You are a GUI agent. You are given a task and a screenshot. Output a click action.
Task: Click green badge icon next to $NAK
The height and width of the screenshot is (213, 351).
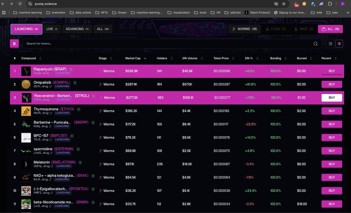click(93, 176)
